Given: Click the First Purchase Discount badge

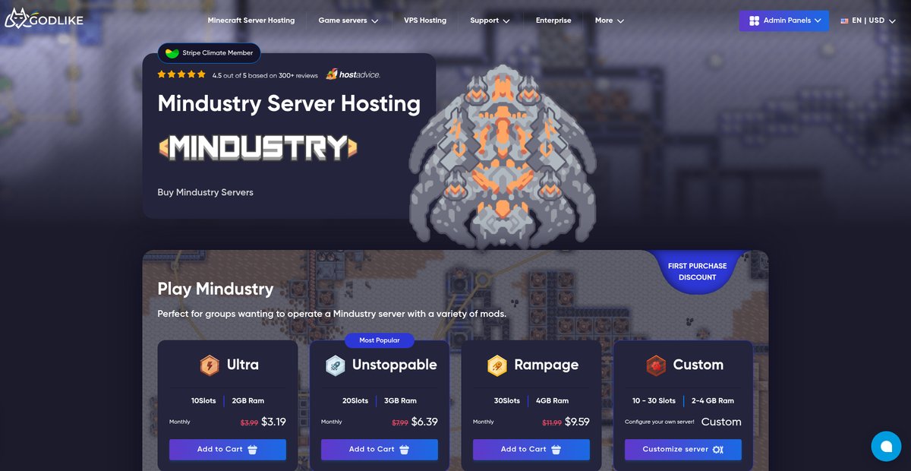Looking at the screenshot, I should point(697,271).
